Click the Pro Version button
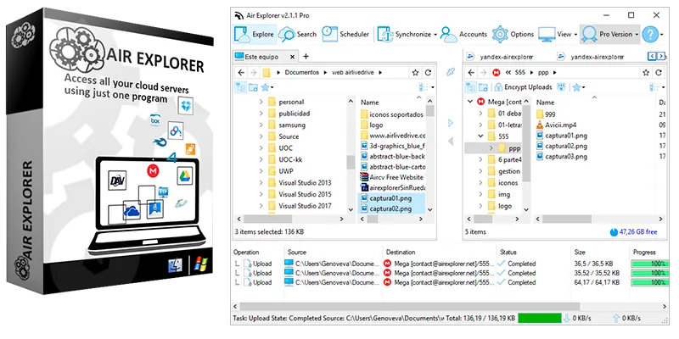The width and height of the screenshot is (679, 339). point(610,34)
